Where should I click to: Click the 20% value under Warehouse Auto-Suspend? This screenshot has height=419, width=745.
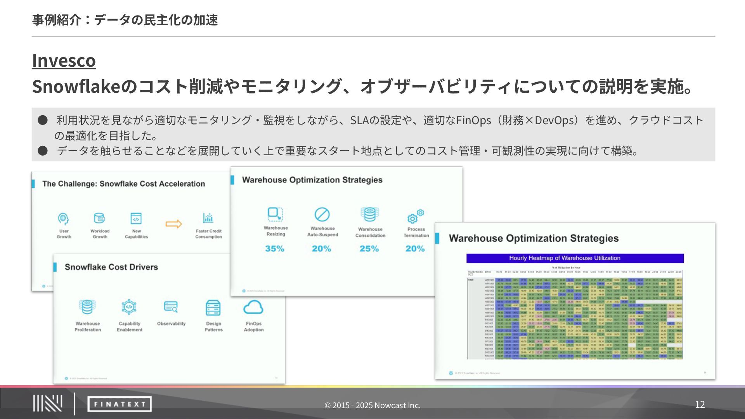[x=322, y=249]
